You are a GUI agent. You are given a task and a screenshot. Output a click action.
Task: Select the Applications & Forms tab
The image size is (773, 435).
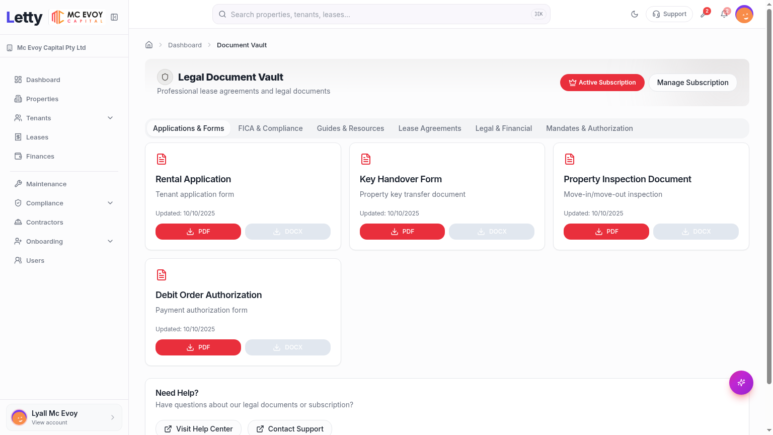coord(189,128)
